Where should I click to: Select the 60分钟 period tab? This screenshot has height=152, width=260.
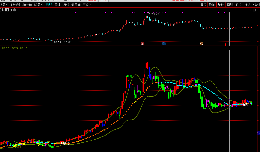(x=39, y=5)
